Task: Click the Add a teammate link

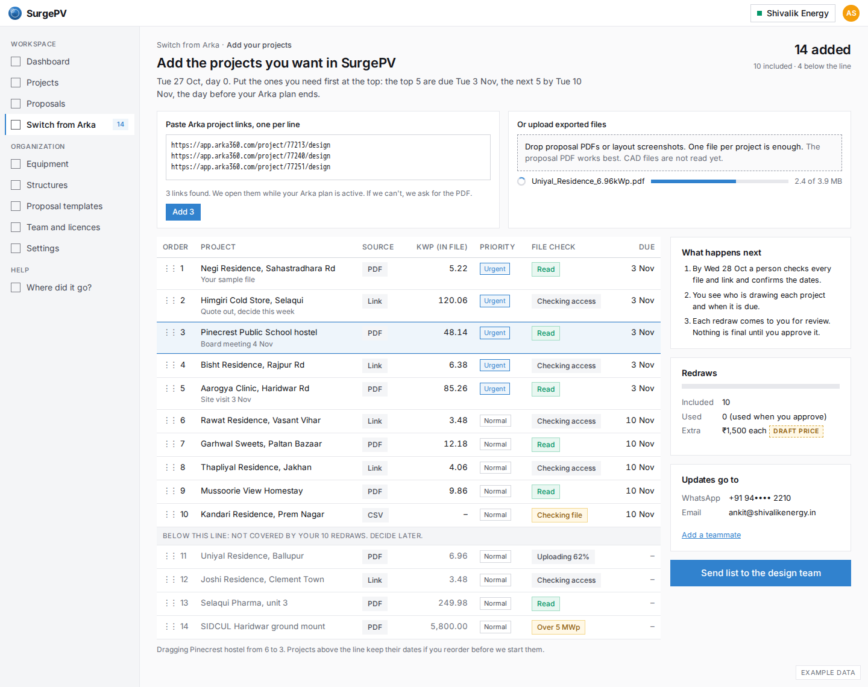Action: point(711,535)
